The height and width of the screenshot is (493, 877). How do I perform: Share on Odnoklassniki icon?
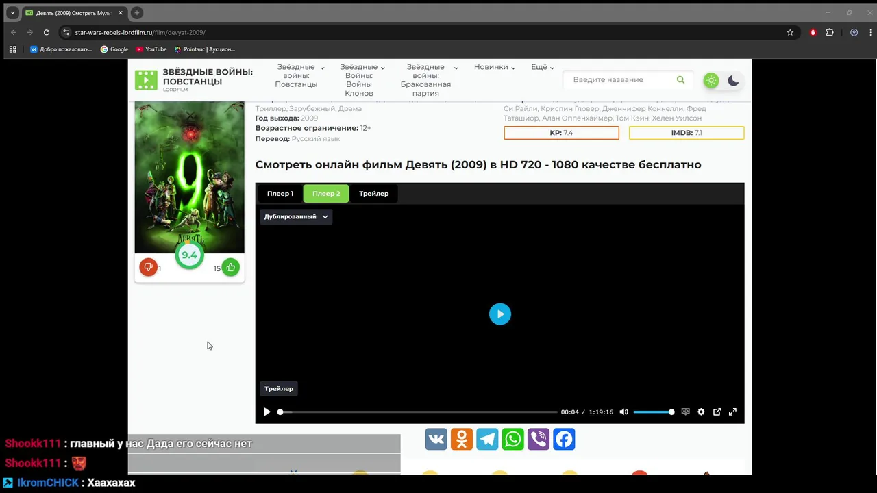point(462,439)
